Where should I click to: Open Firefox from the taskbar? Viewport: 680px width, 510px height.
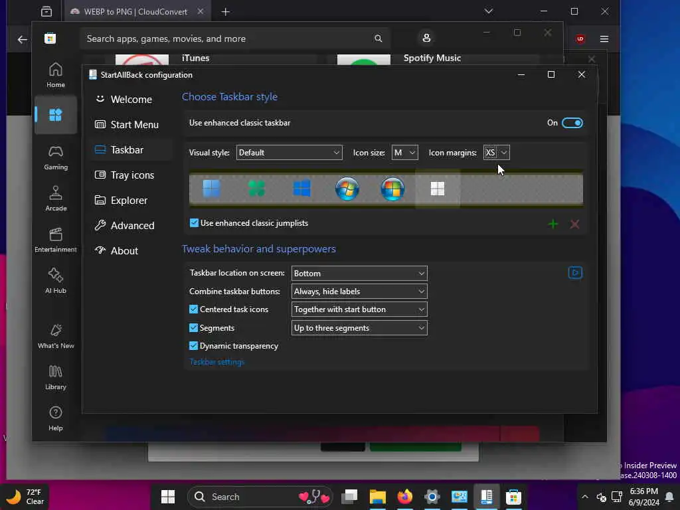[405, 497]
